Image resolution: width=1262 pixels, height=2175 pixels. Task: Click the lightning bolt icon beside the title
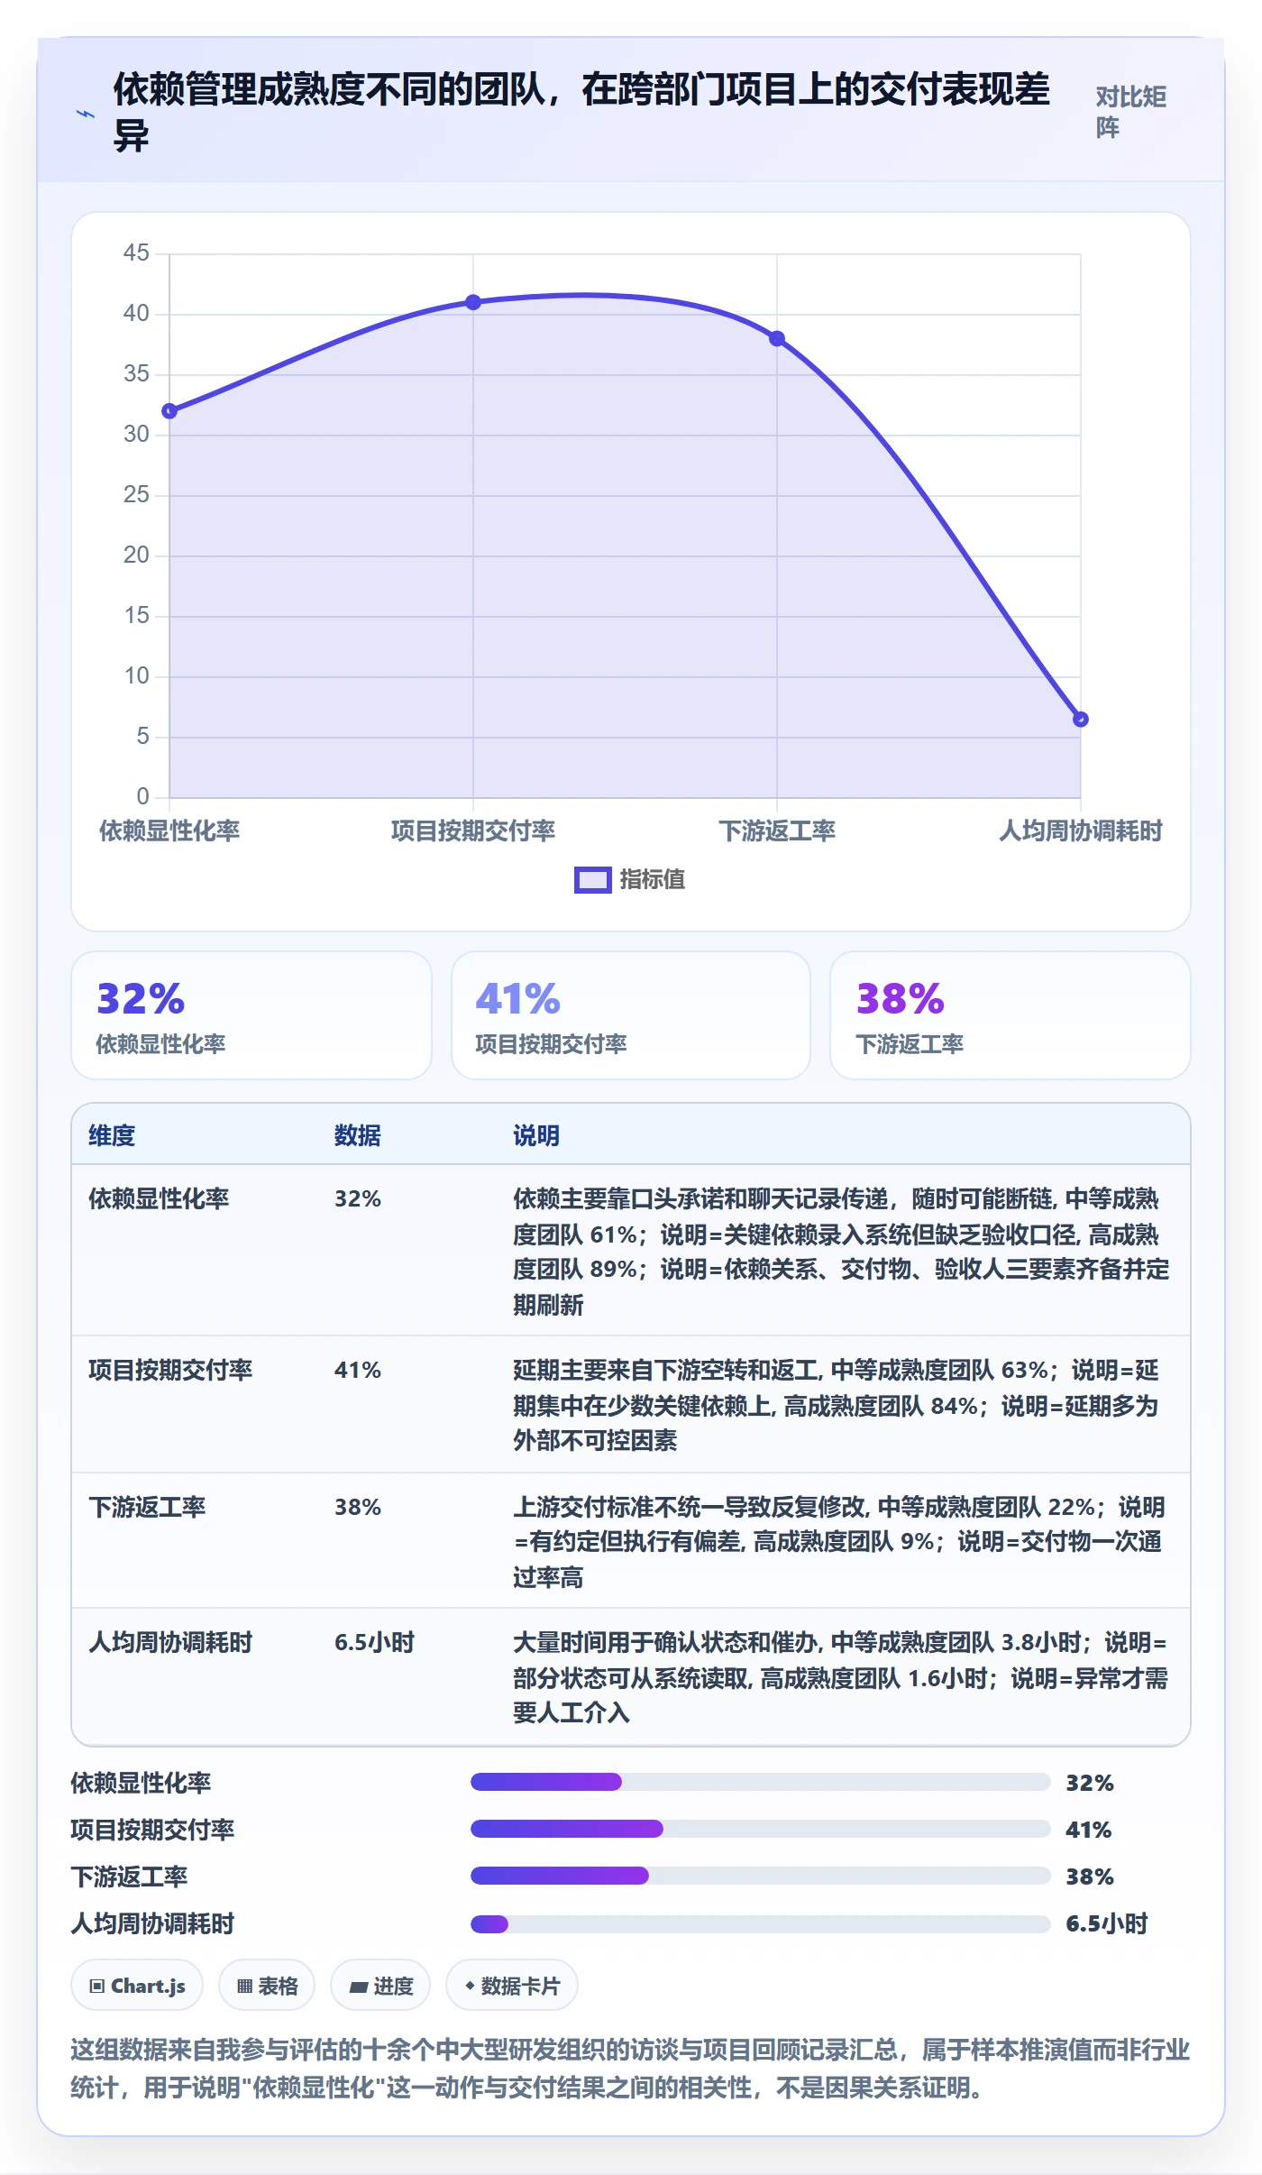(86, 115)
